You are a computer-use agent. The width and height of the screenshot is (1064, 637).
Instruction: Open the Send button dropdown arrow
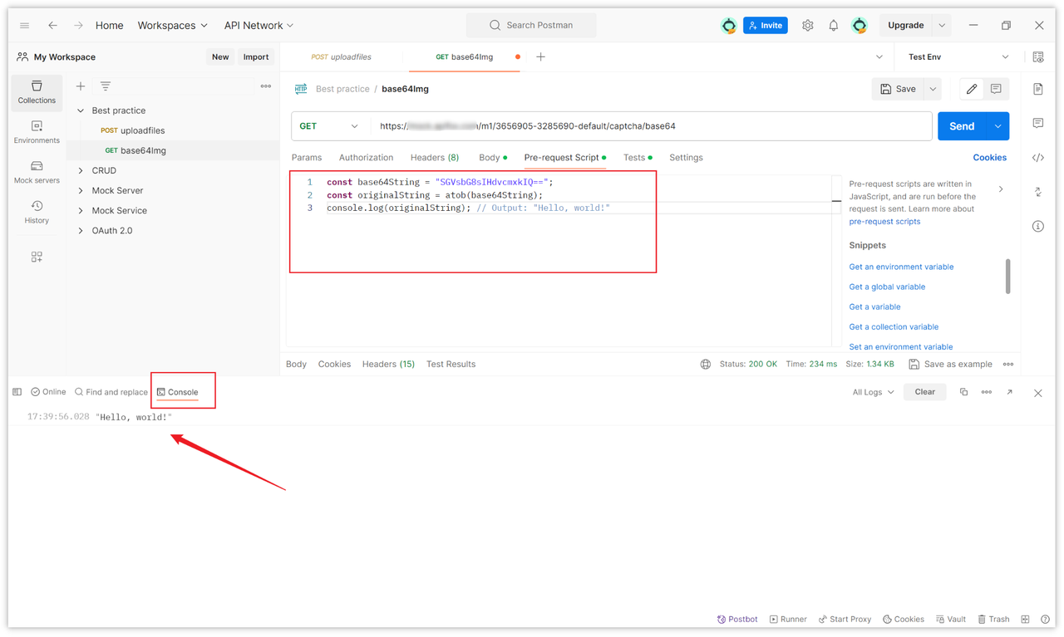pyautogui.click(x=997, y=126)
